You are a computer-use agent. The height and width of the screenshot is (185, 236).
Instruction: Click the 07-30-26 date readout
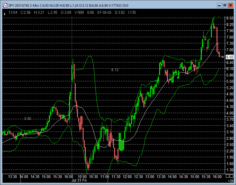(104, 12)
